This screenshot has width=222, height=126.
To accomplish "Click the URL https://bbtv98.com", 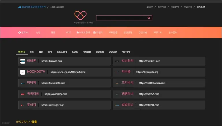I will point(149,105).
